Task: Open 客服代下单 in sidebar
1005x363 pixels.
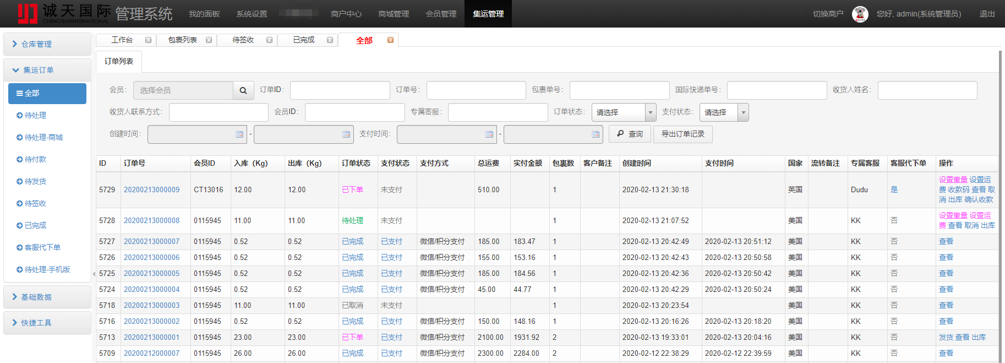Action: coord(42,247)
